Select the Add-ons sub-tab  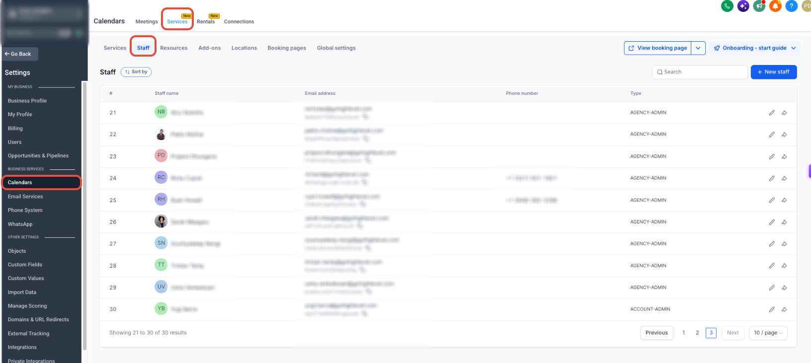point(210,48)
